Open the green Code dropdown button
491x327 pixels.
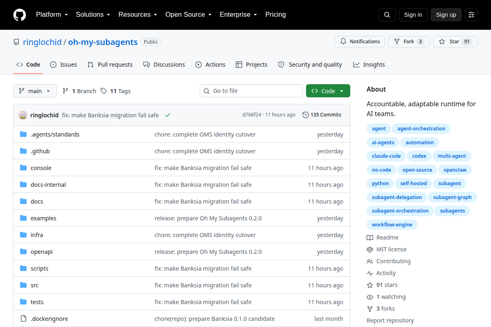click(328, 91)
